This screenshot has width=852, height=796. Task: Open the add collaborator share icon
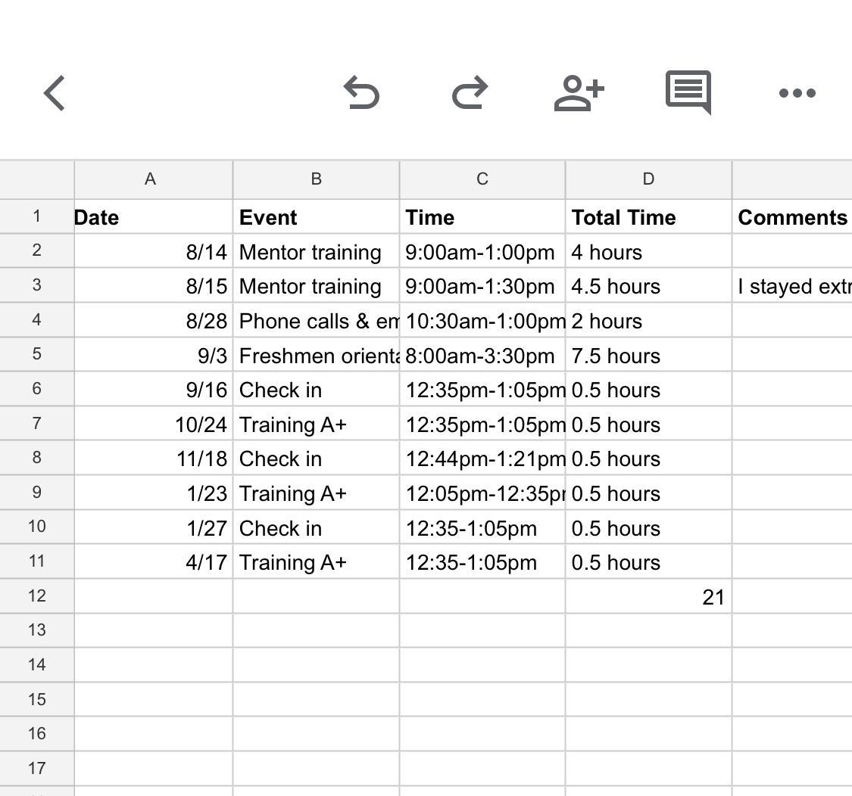click(579, 93)
